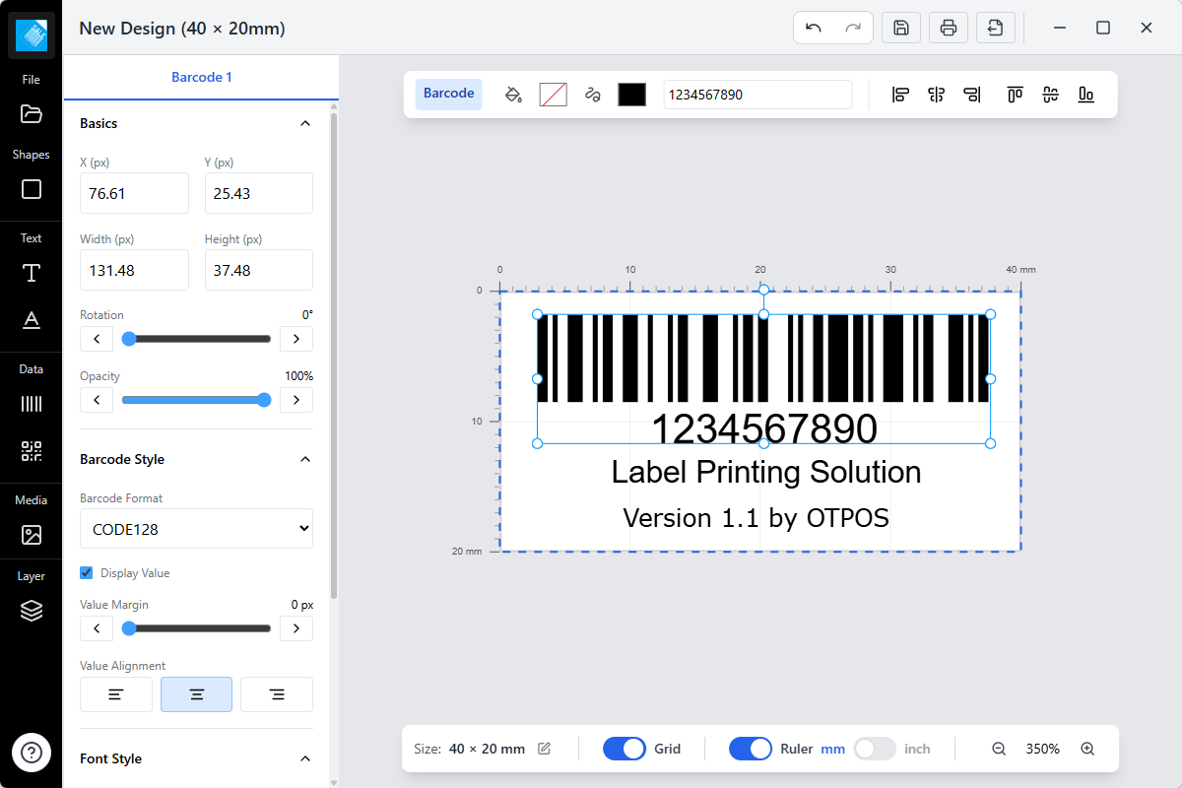This screenshot has height=788, width=1182.
Task: Click the Opacity slider track
Action: tap(196, 400)
